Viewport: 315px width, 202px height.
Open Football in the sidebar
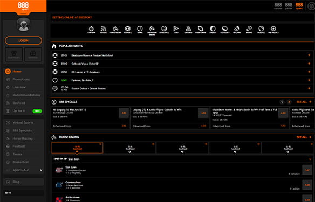tap(24, 146)
